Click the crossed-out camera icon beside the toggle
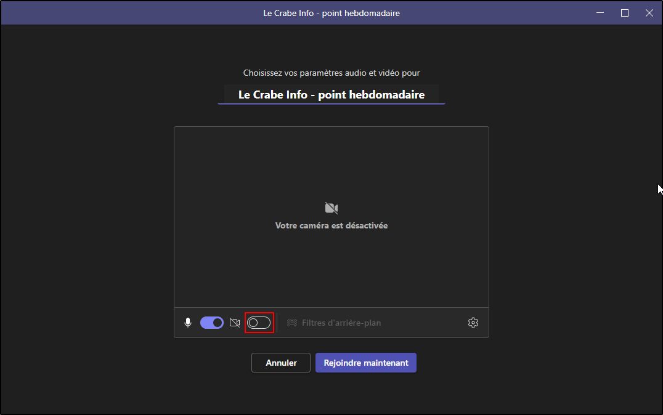Image resolution: width=663 pixels, height=415 pixels. tap(235, 323)
